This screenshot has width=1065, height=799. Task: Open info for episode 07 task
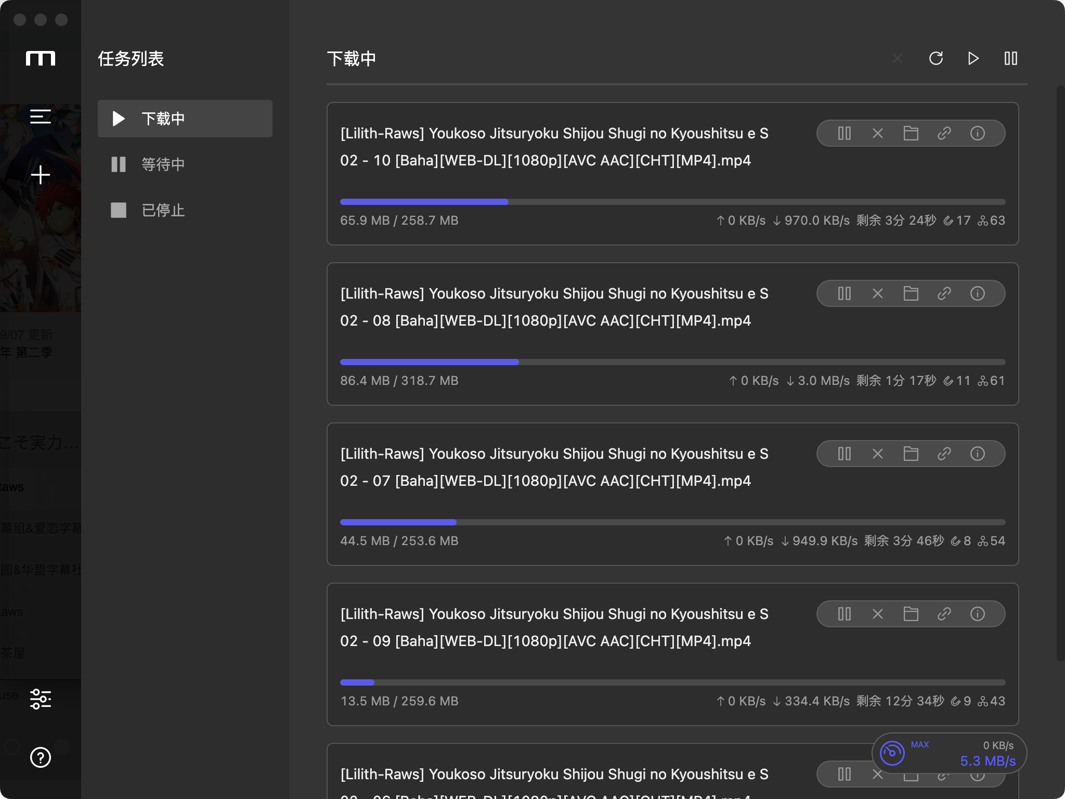tap(978, 454)
